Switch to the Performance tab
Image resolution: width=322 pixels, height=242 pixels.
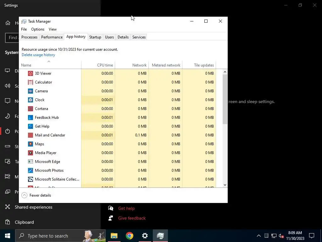pos(52,37)
